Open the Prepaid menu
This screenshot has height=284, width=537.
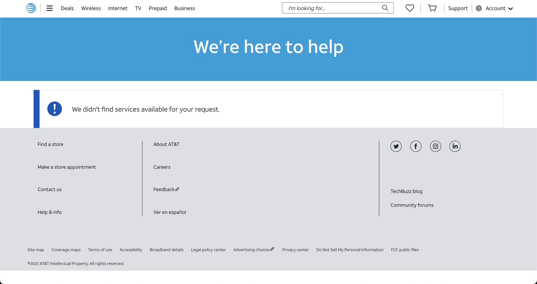tap(158, 8)
